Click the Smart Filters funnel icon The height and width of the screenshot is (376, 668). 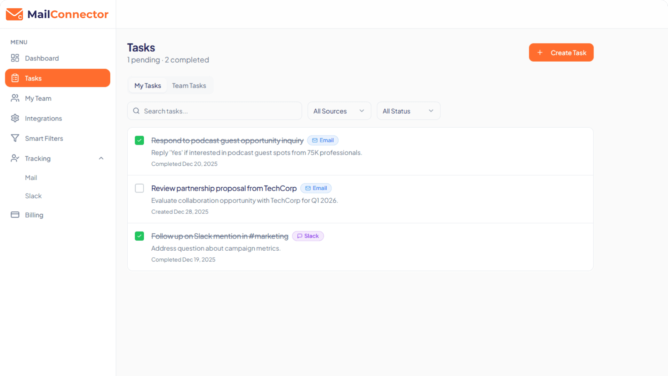pyautogui.click(x=15, y=138)
